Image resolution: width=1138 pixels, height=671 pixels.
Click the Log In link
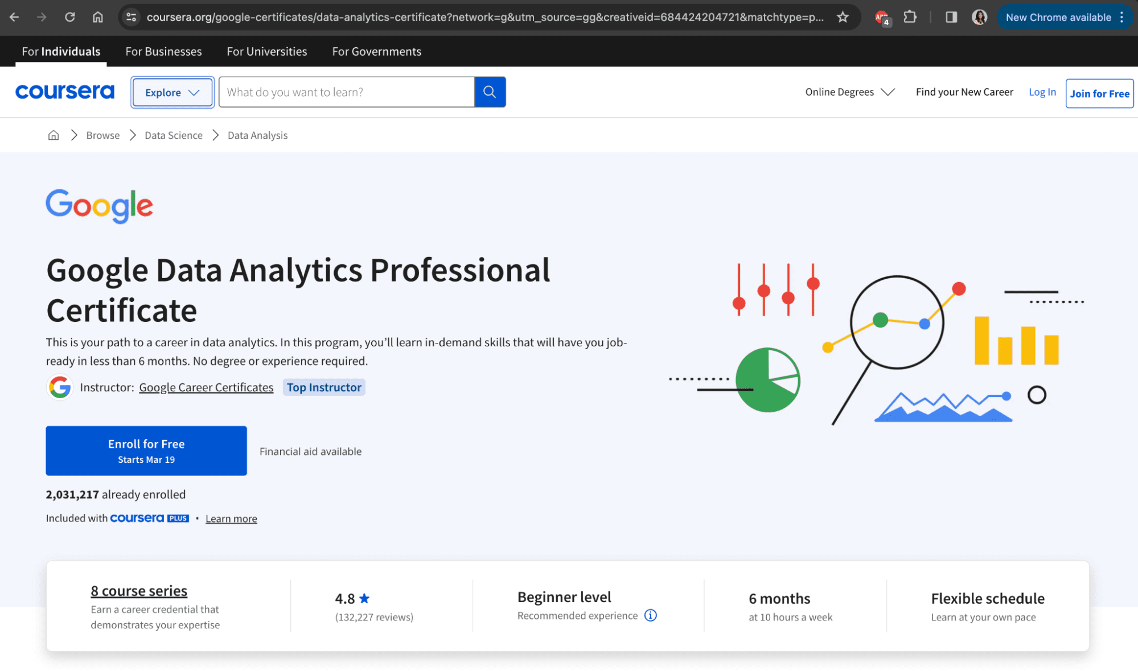[1042, 92]
